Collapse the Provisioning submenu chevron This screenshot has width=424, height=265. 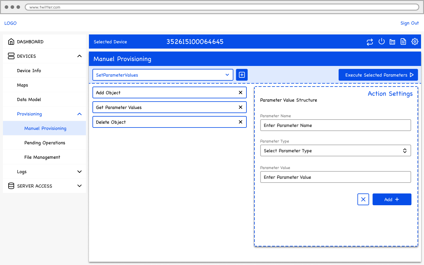pyautogui.click(x=79, y=114)
